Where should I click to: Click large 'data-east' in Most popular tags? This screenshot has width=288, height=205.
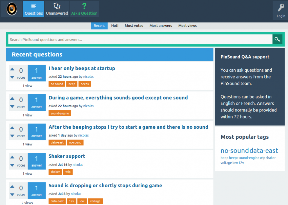point(264,151)
